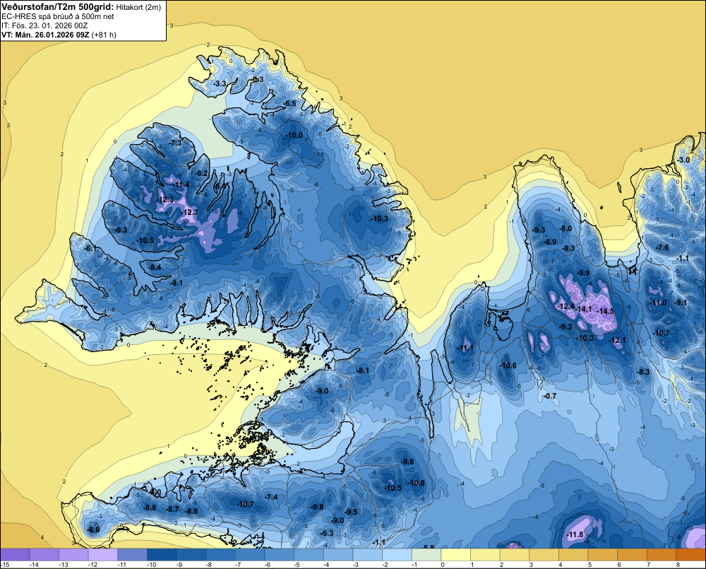Click the -8.2 temperature label
The image size is (706, 569).
click(201, 173)
